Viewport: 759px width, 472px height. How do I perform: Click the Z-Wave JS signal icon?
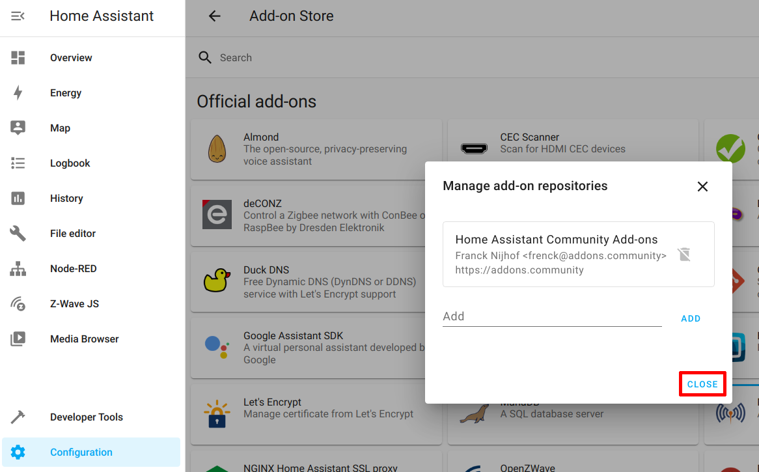click(x=18, y=303)
